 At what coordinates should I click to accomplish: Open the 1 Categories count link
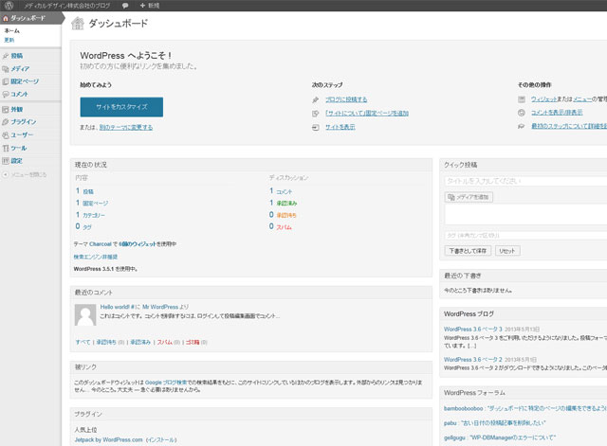pyautogui.click(x=90, y=215)
